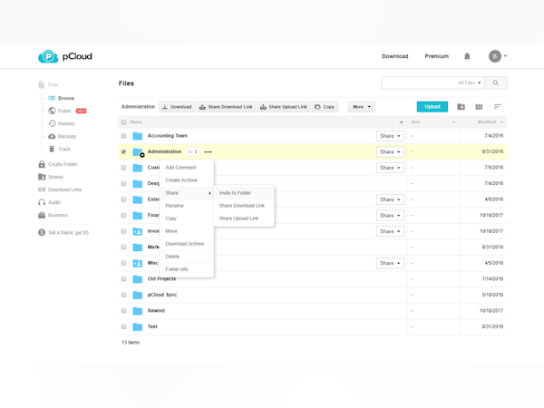The width and height of the screenshot is (544, 408).
Task: Open the Premium link in header
Action: coord(436,56)
